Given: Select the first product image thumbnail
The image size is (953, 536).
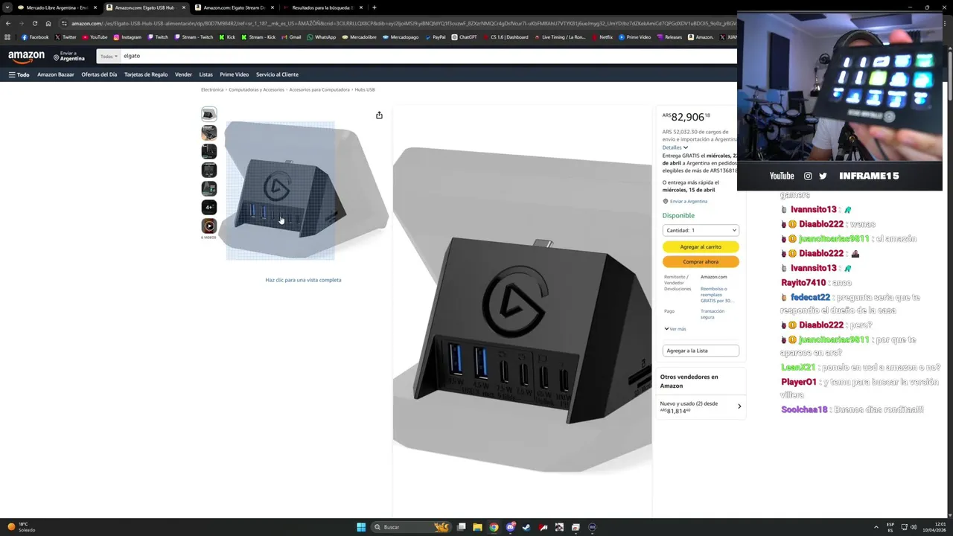Looking at the screenshot, I should [x=209, y=114].
